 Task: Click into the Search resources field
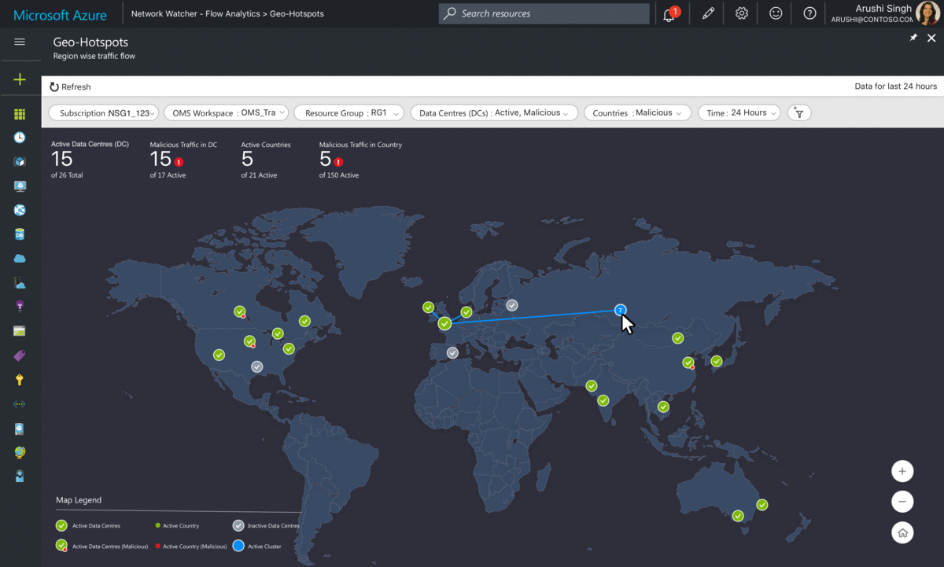pos(544,13)
